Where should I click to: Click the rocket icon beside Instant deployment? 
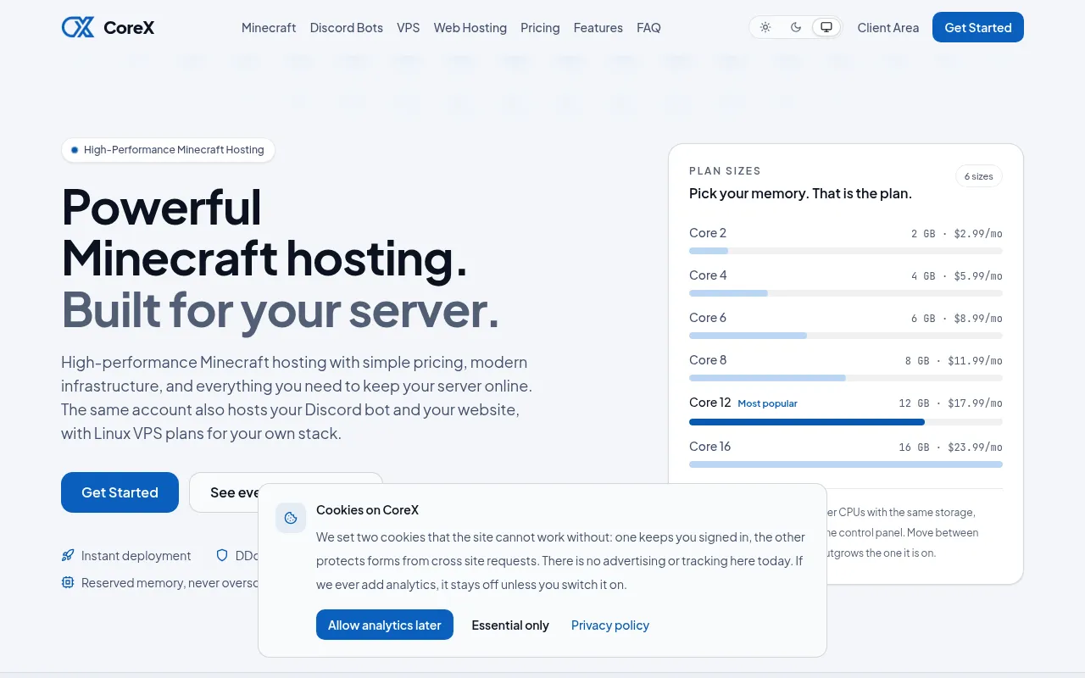coord(68,556)
